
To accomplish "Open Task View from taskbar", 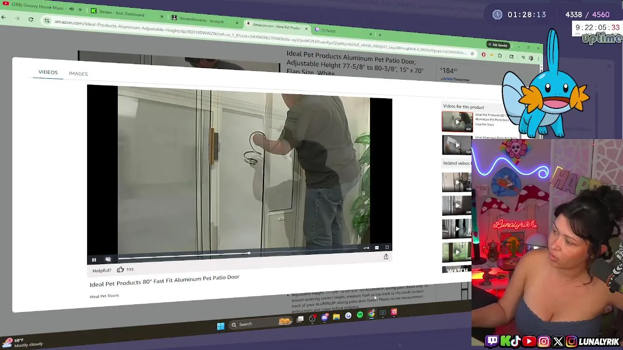I will (300, 319).
